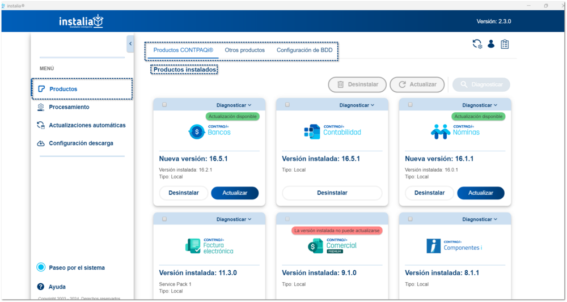Collapse the sidebar menu with arrow
This screenshot has width=567, height=302.
[x=130, y=44]
